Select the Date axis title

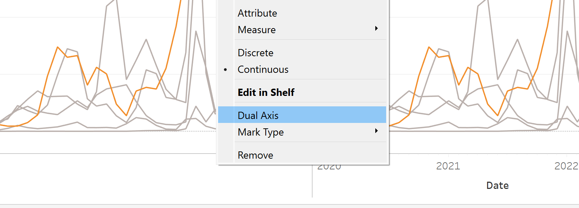coord(498,186)
